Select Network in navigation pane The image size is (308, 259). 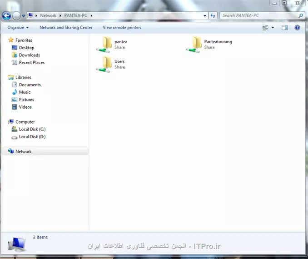pyautogui.click(x=24, y=152)
